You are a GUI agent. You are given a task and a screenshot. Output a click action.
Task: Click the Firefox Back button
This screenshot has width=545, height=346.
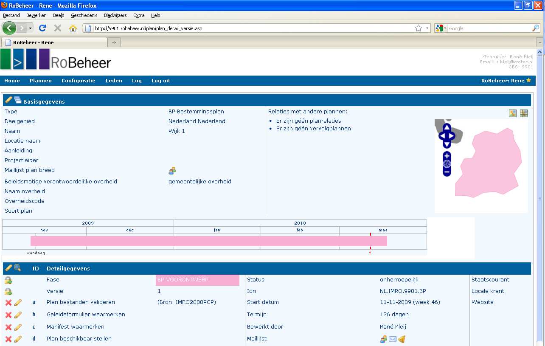click(9, 28)
